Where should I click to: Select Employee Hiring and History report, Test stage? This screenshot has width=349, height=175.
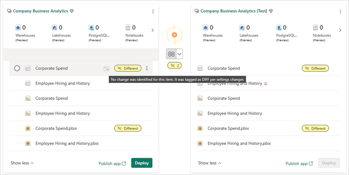coord(268,113)
